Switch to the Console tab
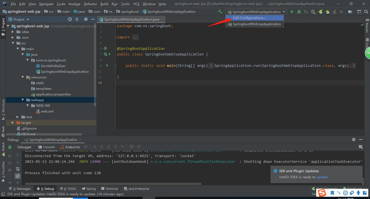 pyautogui.click(x=46, y=147)
